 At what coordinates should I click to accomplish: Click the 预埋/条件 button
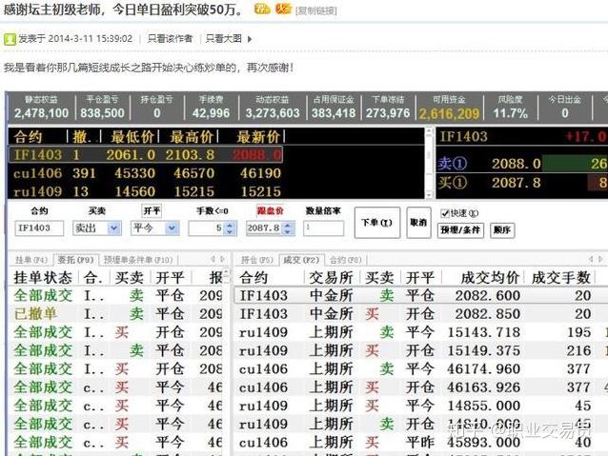point(460,230)
